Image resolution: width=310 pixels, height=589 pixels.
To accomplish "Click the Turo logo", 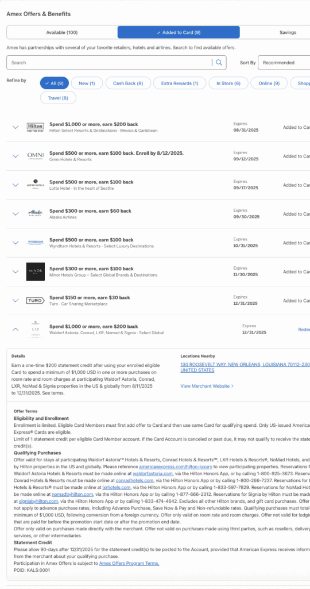I will point(35,300).
